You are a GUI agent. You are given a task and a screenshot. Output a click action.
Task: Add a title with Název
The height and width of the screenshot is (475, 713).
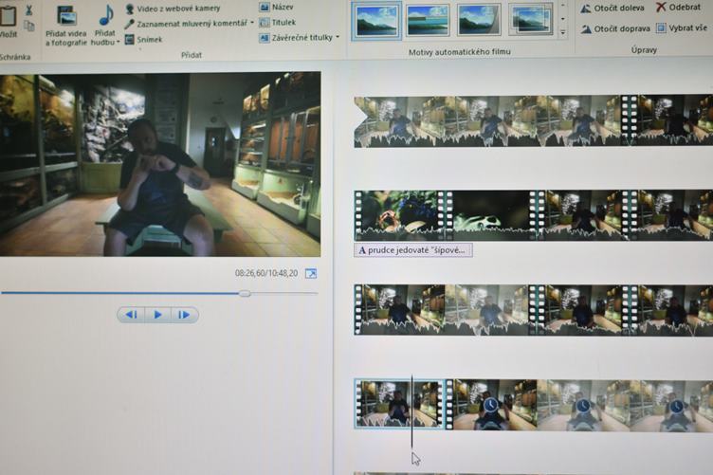tap(277, 7)
